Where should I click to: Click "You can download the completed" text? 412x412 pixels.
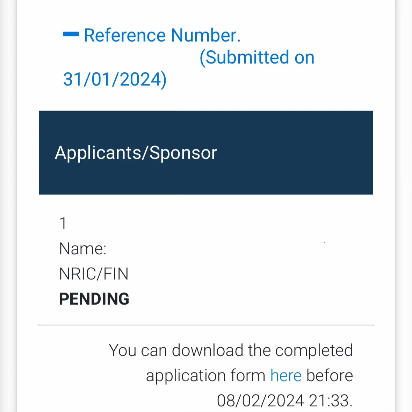pos(231,350)
